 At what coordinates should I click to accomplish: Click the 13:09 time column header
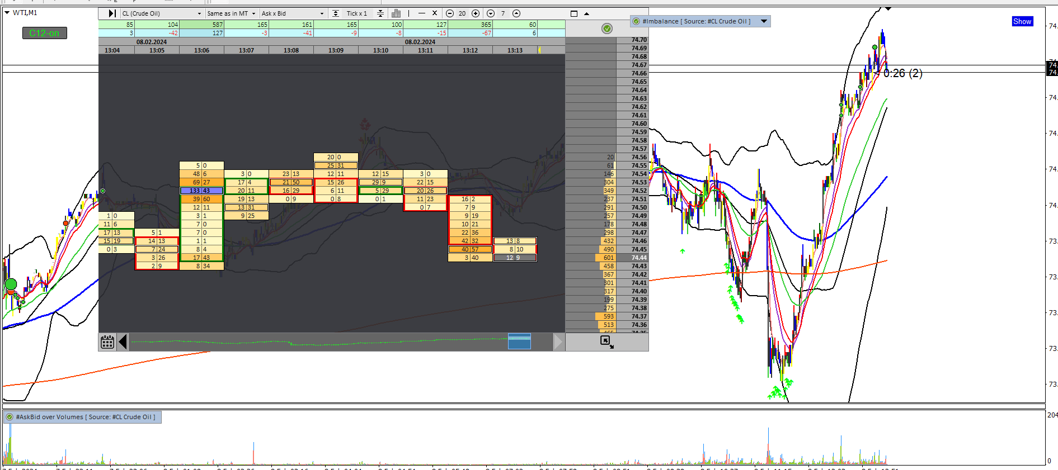pyautogui.click(x=336, y=50)
